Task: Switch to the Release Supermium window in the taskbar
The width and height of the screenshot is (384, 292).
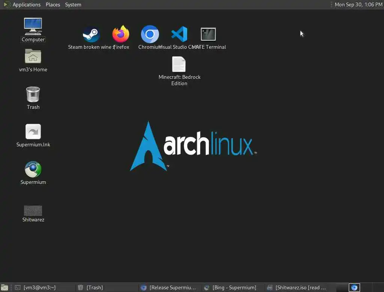Action: (x=169, y=287)
